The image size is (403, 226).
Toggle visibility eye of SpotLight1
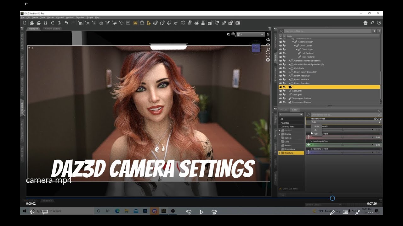(x=281, y=91)
